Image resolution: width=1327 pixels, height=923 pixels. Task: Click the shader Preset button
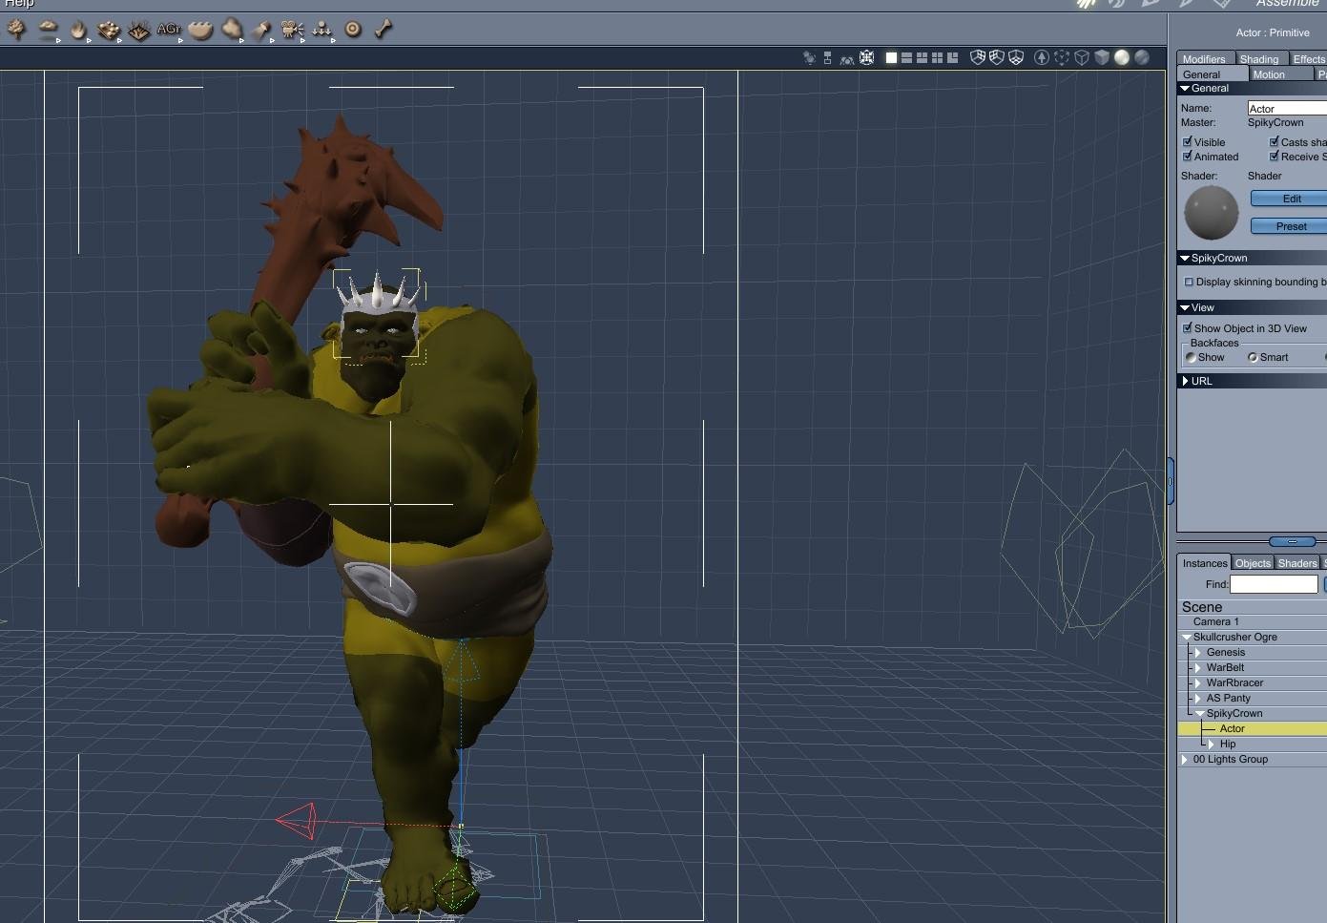[1290, 227]
